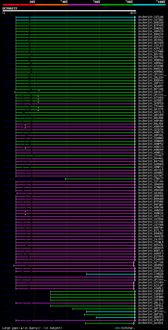Select the UniRef100_Q9LIL3 label

151,303
